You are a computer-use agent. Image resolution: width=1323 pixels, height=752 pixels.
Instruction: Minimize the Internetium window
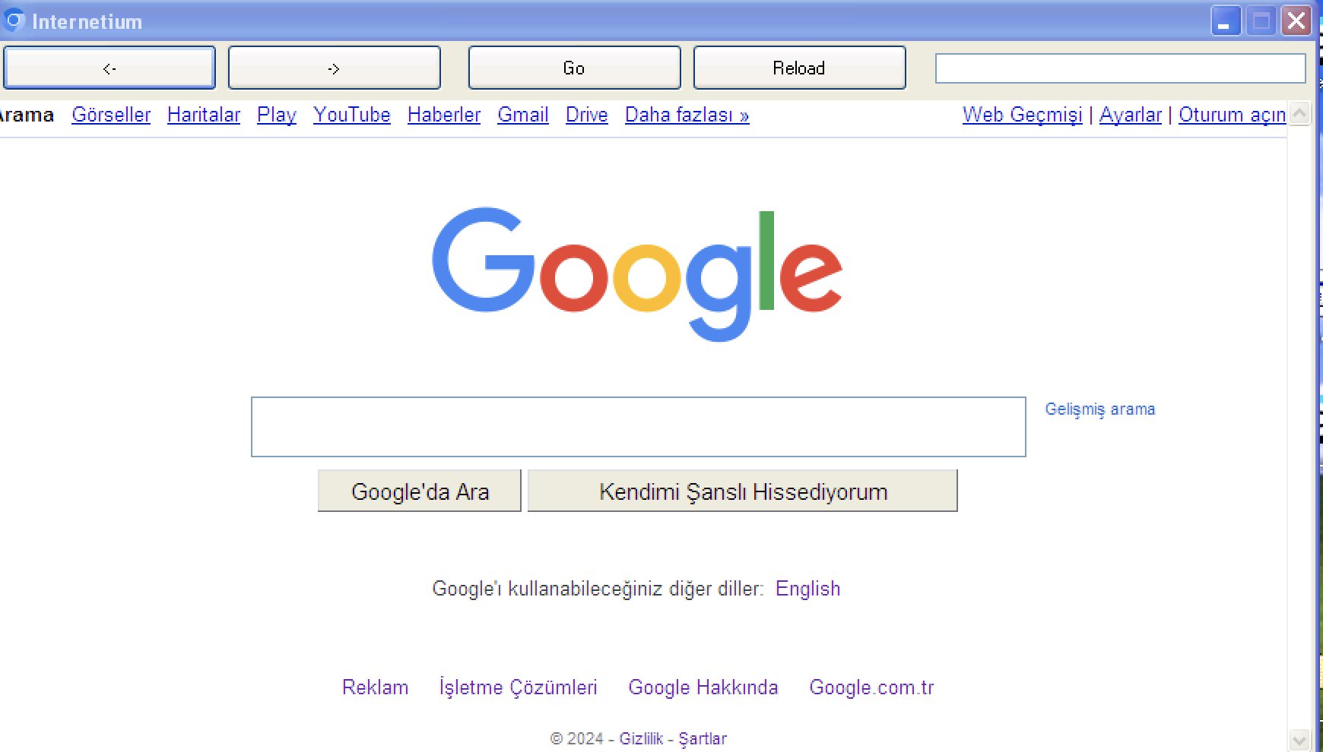click(x=1226, y=21)
